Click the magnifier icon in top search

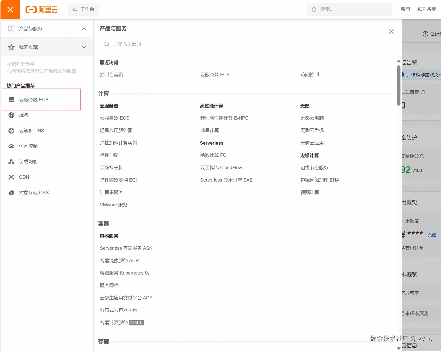point(314,10)
